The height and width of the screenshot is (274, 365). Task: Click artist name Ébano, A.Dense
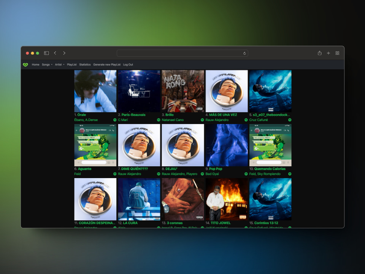click(x=86, y=120)
